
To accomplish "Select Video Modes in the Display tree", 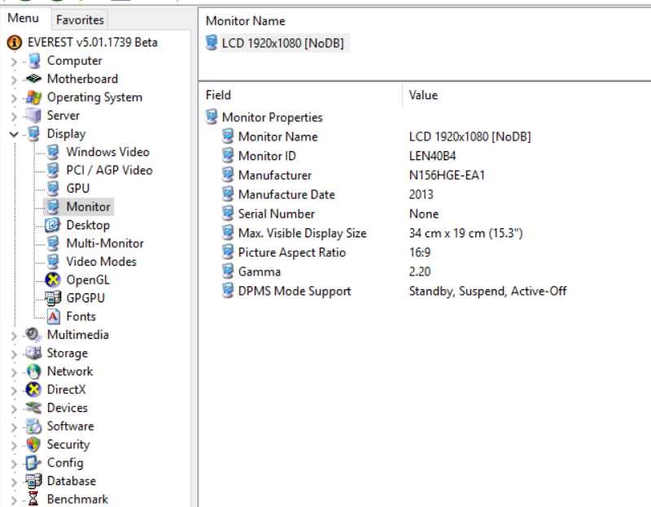I will point(101,262).
